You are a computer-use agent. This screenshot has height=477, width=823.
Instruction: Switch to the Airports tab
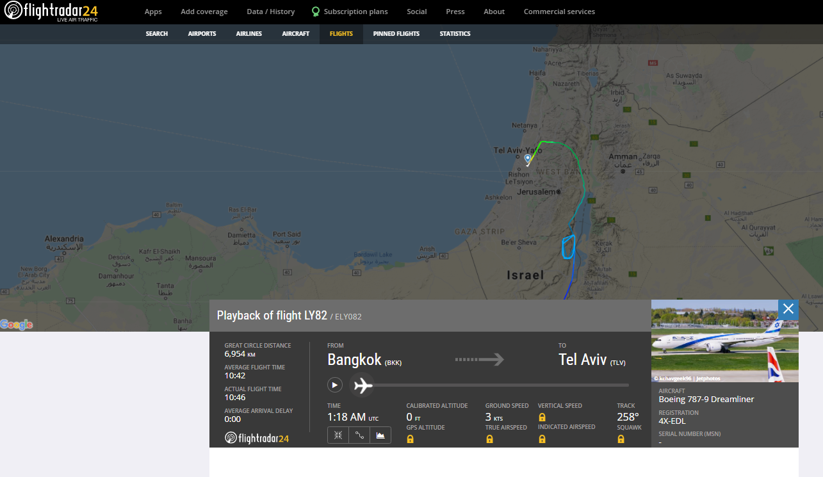pos(202,34)
